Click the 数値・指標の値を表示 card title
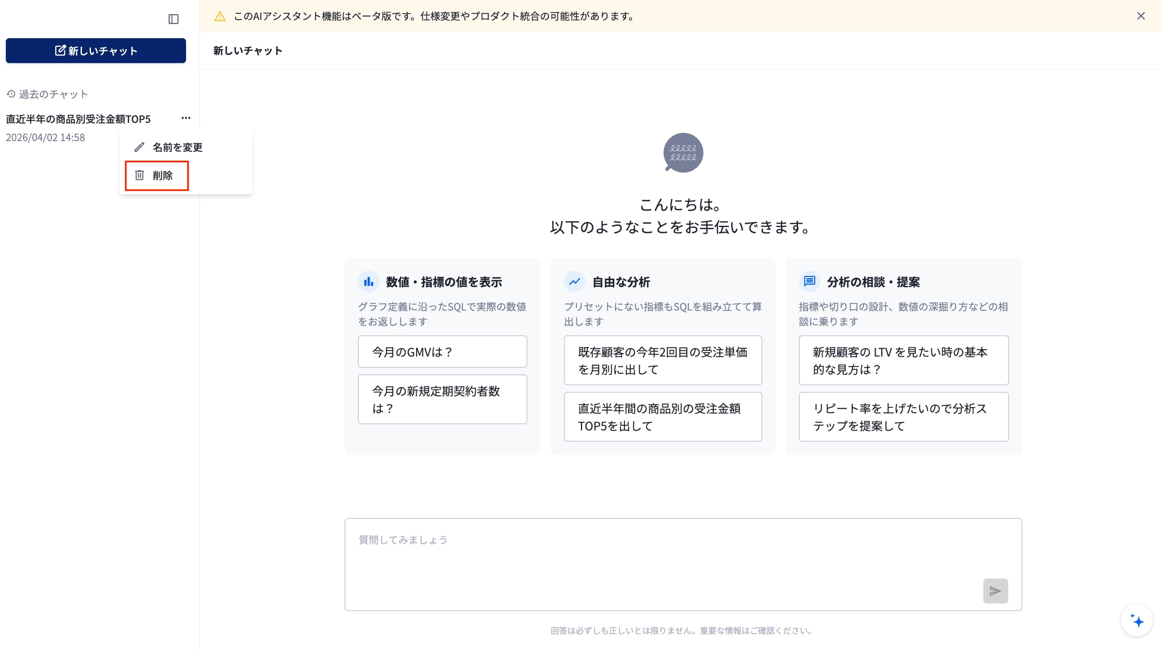 [x=444, y=282]
